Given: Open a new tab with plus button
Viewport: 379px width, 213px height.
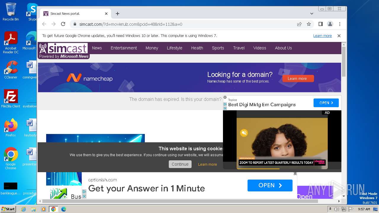Looking at the screenshot, I should [118, 14].
